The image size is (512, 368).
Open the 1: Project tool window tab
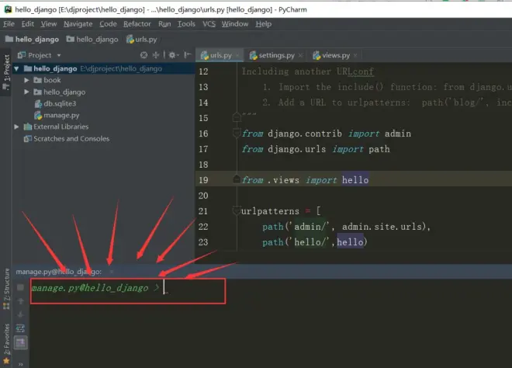6,72
